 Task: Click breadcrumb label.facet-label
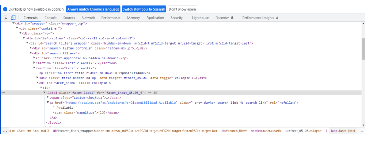click(343, 131)
